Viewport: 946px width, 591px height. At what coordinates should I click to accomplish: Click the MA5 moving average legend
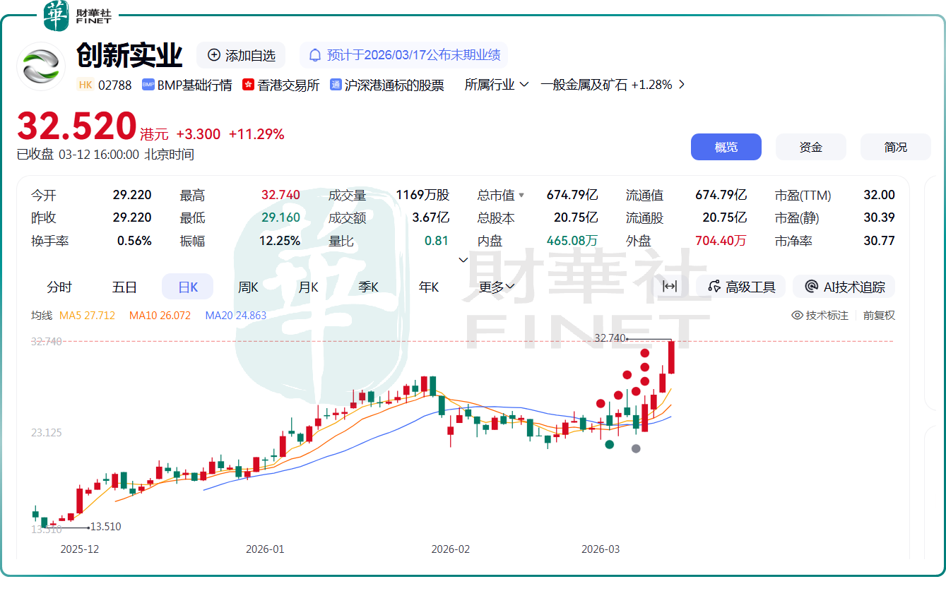(x=87, y=316)
